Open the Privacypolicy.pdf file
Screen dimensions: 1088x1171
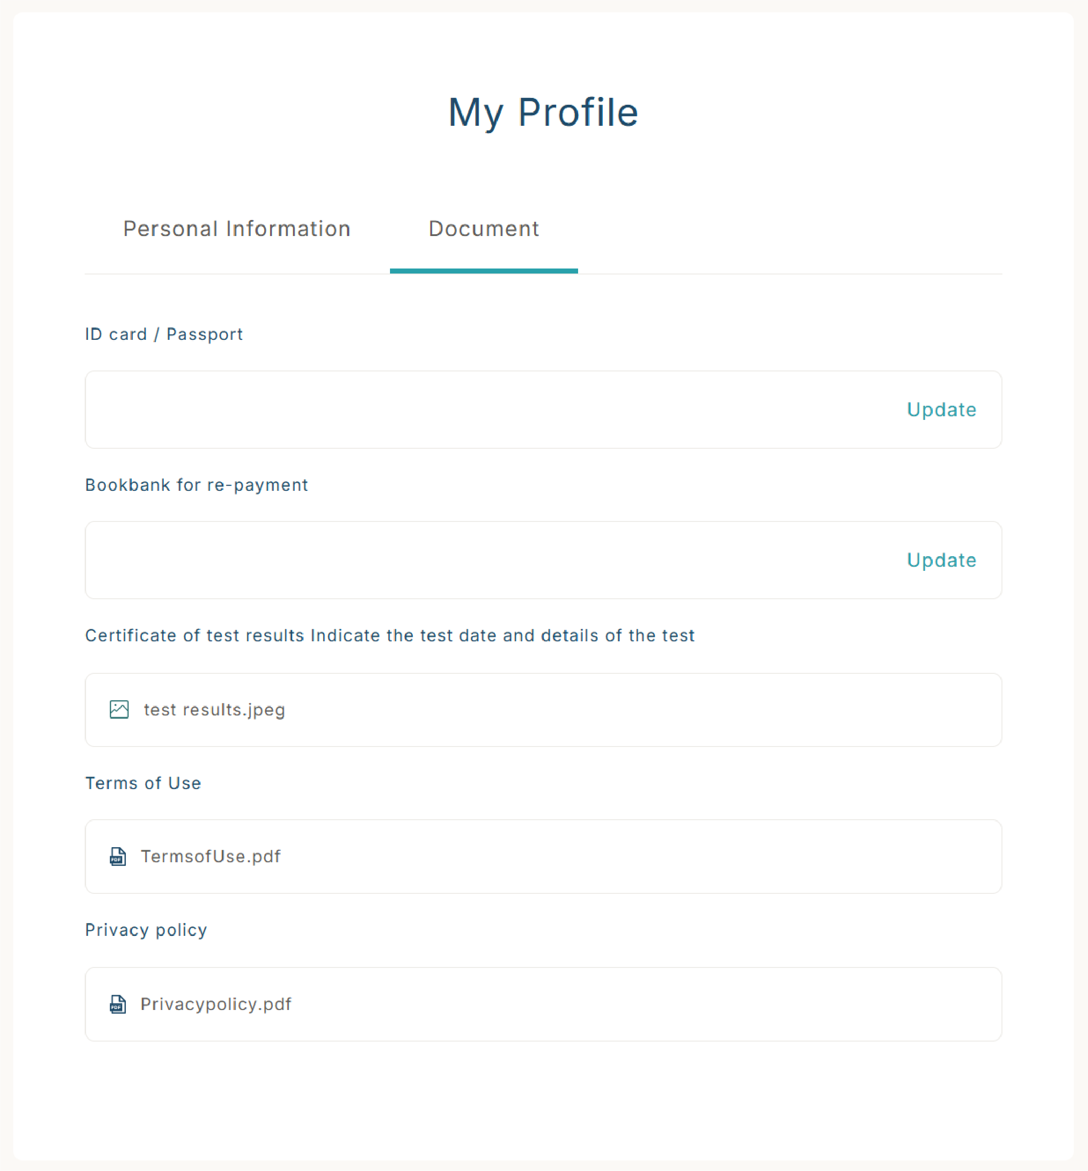[x=216, y=1004]
